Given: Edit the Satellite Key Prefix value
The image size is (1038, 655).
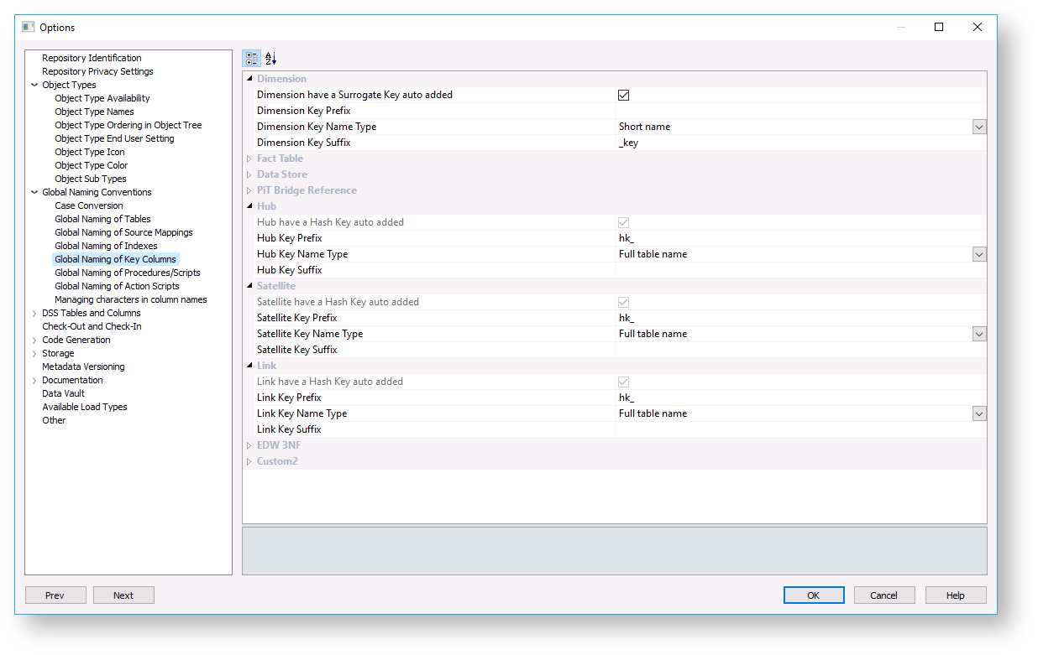Looking at the screenshot, I should pyautogui.click(x=801, y=318).
